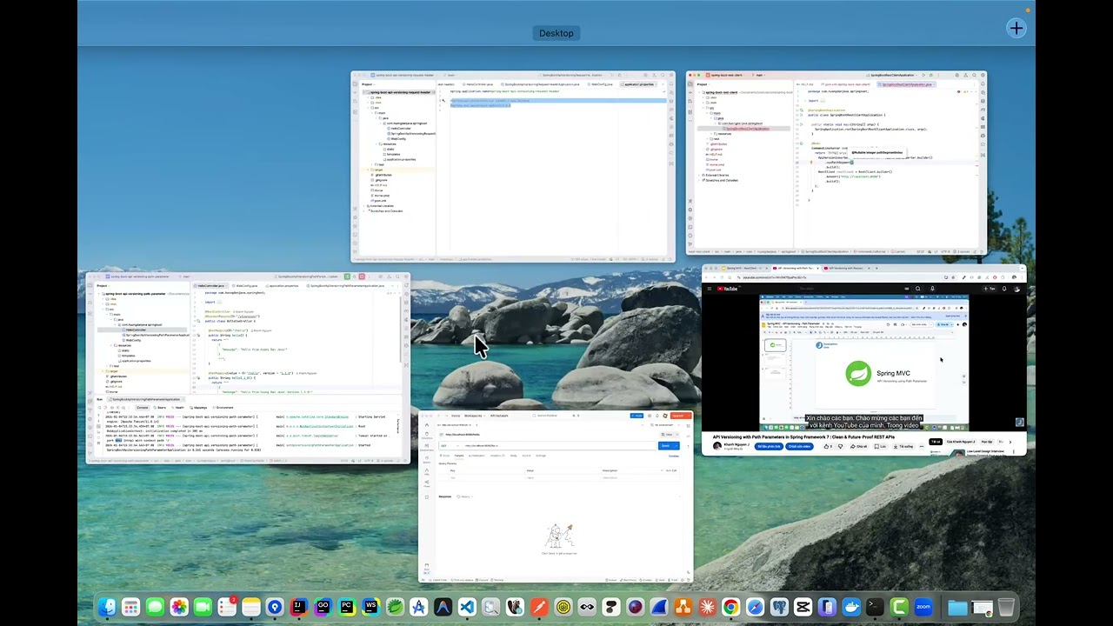Open Reminders with the red badge
1113x626 pixels.
tap(227, 607)
